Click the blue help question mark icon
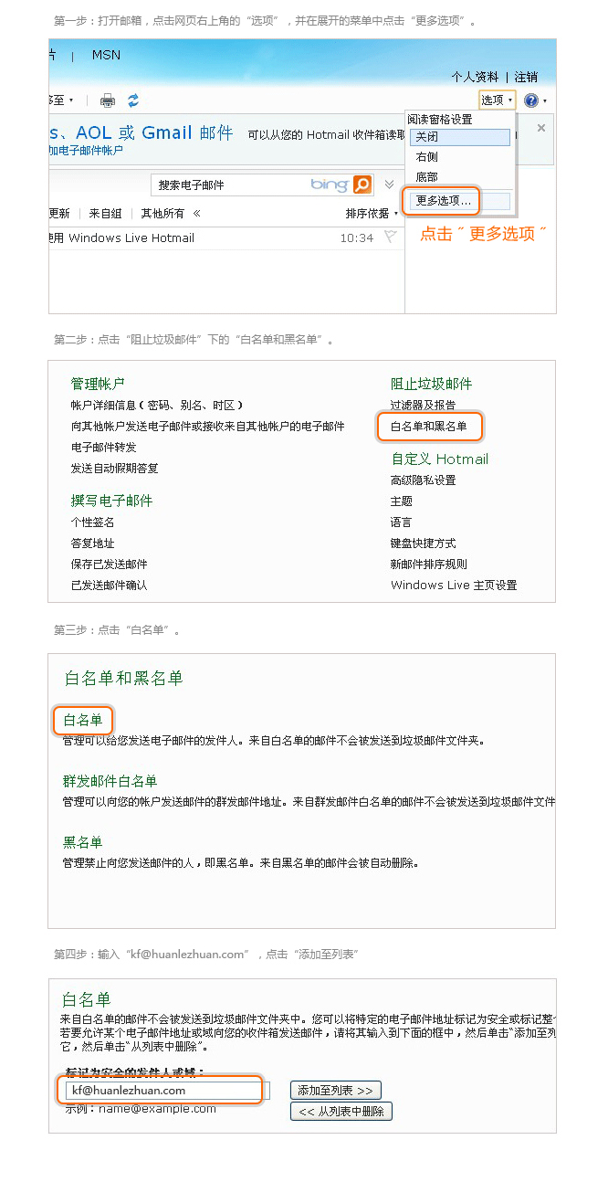The width and height of the screenshot is (608, 1182). 531,100
